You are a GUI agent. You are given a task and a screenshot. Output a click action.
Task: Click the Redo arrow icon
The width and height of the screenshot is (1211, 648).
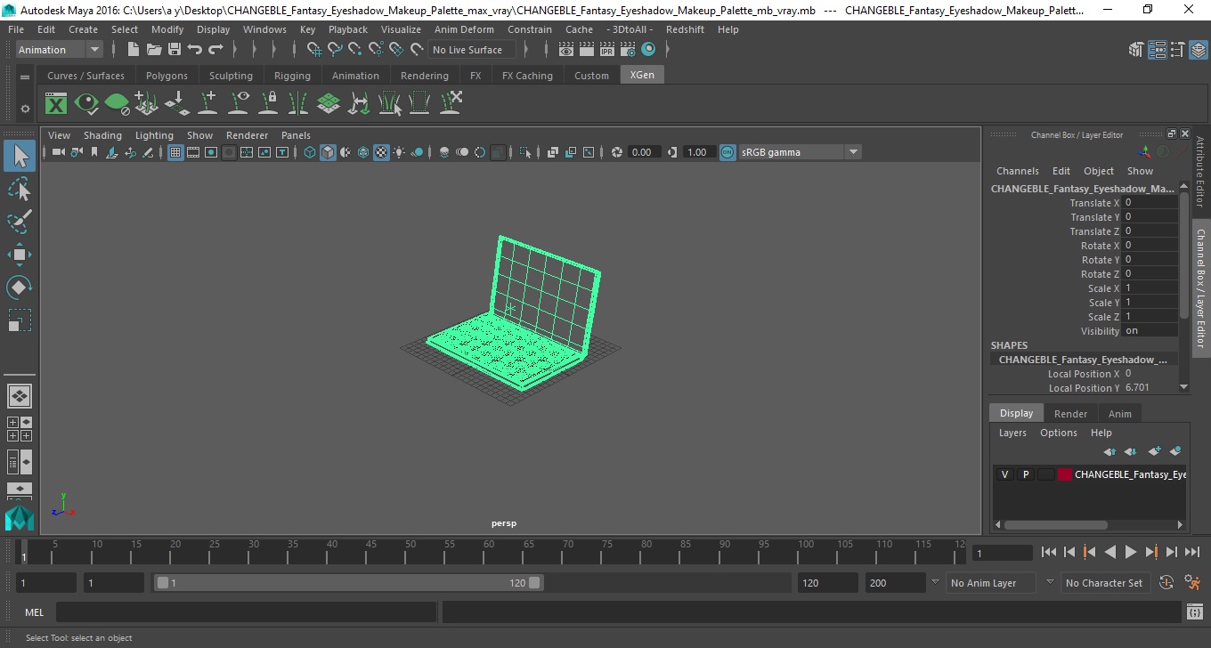click(215, 50)
